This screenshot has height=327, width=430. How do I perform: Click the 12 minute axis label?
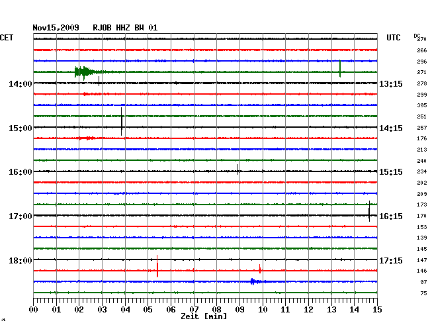tap(308, 309)
